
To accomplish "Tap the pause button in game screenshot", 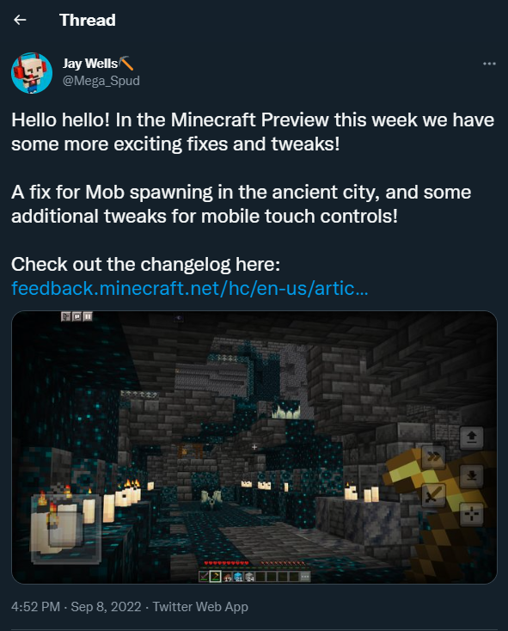I will click(88, 316).
